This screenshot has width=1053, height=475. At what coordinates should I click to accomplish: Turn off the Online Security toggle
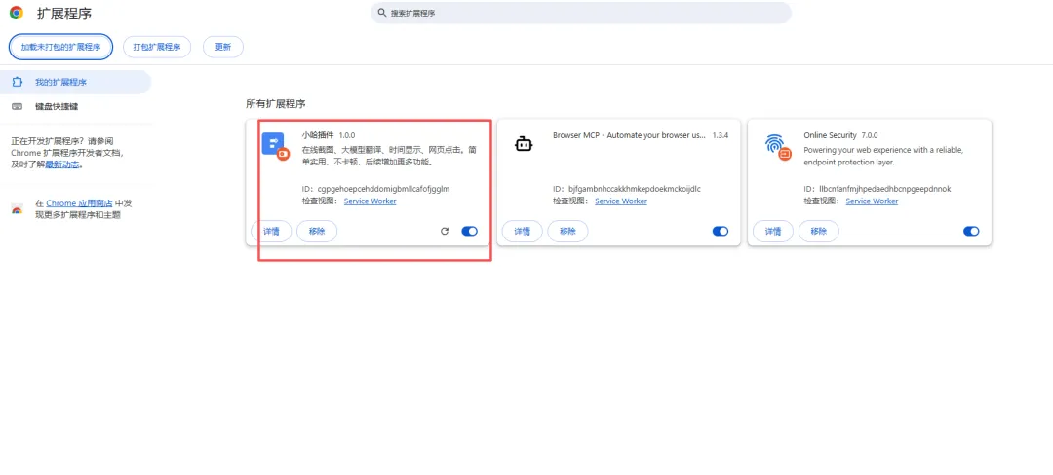971,231
